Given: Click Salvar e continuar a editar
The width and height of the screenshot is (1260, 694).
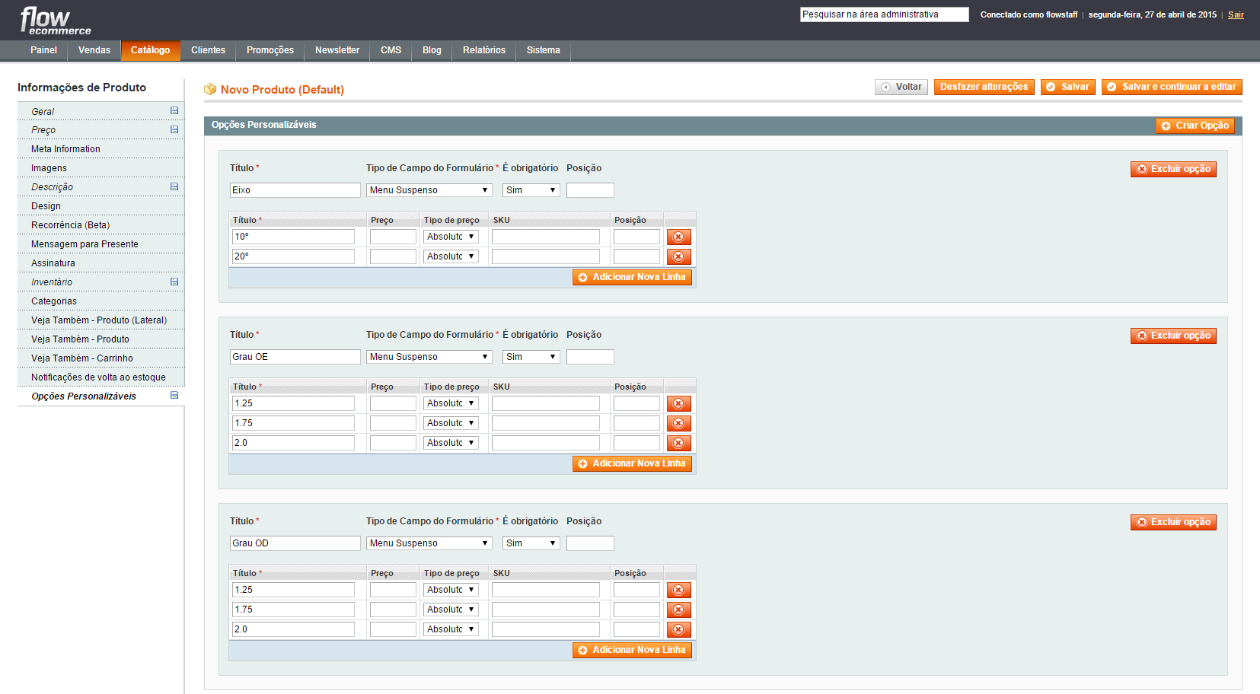Looking at the screenshot, I should (x=1172, y=87).
